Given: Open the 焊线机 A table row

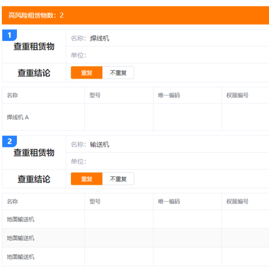Looking at the screenshot, I should (x=135, y=117).
